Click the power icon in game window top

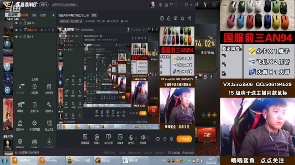pyautogui.click(x=214, y=4)
